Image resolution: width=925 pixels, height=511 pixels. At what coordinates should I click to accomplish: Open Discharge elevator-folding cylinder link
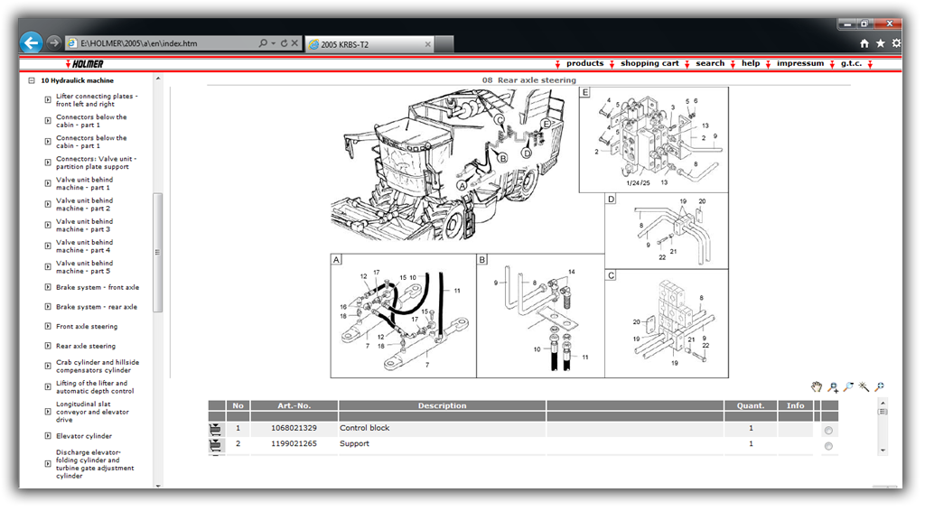[95, 464]
